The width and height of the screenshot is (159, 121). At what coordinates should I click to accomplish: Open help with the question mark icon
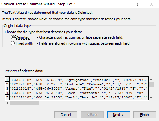tap(137, 4)
